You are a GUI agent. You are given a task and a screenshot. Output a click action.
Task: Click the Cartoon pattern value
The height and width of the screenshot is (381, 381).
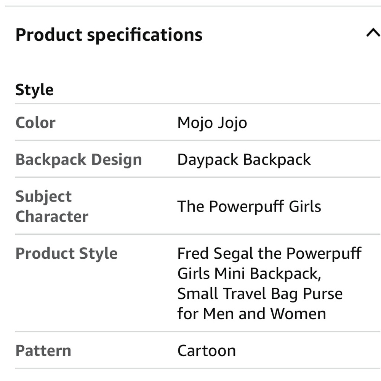(x=207, y=351)
